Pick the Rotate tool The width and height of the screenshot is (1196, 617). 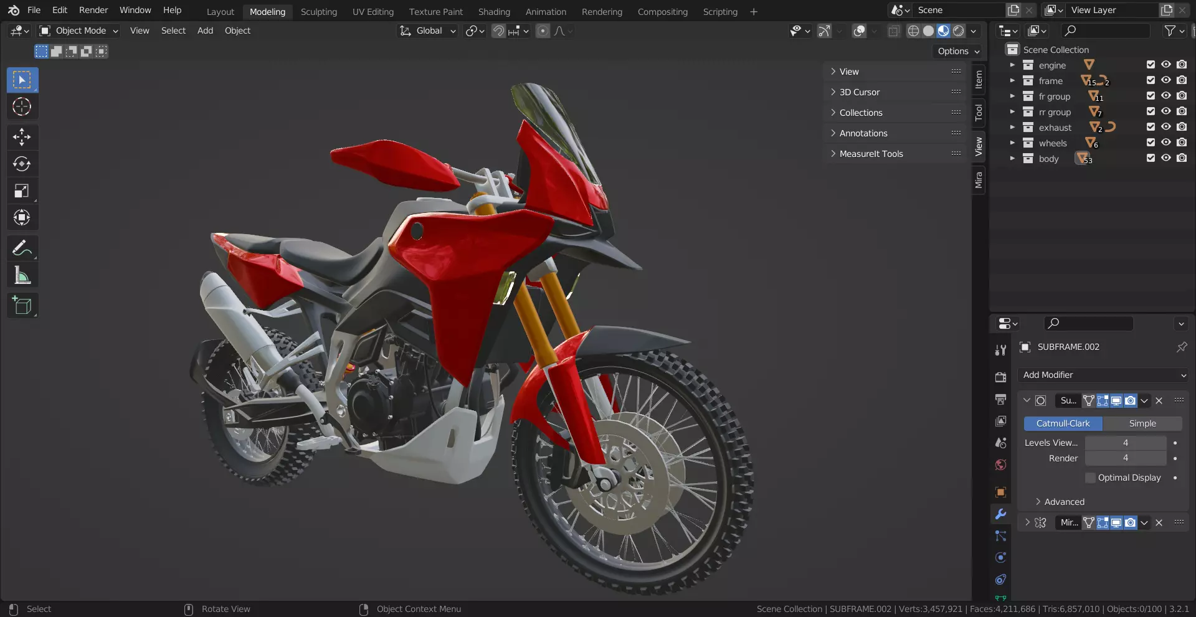pyautogui.click(x=22, y=164)
